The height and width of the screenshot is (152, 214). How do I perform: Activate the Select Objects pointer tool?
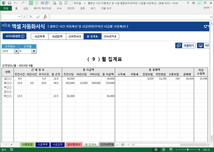31,3
